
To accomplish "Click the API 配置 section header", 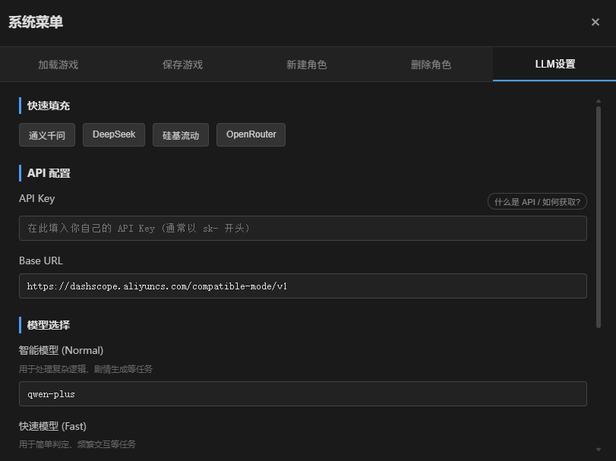I will pos(49,172).
